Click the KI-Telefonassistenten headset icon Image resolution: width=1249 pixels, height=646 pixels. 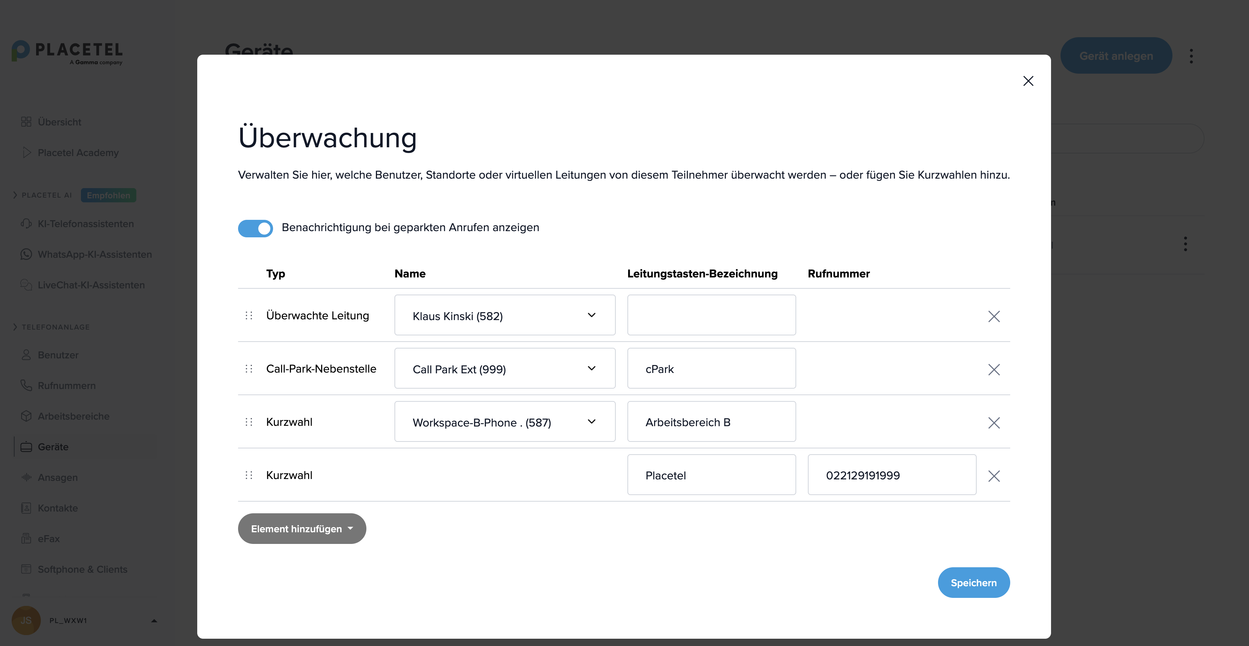click(x=26, y=223)
